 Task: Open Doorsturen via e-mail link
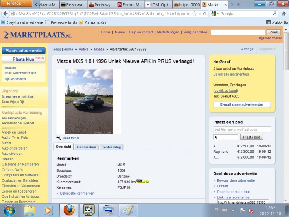[x=234, y=192]
